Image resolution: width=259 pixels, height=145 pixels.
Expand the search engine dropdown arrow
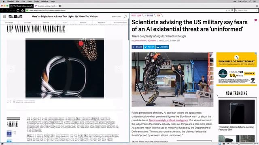[x=257, y=10]
